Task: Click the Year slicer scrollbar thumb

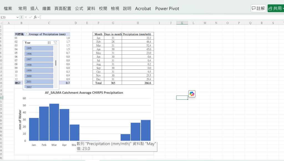Action: click(x=56, y=63)
